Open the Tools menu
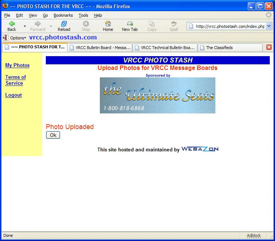 click(83, 15)
